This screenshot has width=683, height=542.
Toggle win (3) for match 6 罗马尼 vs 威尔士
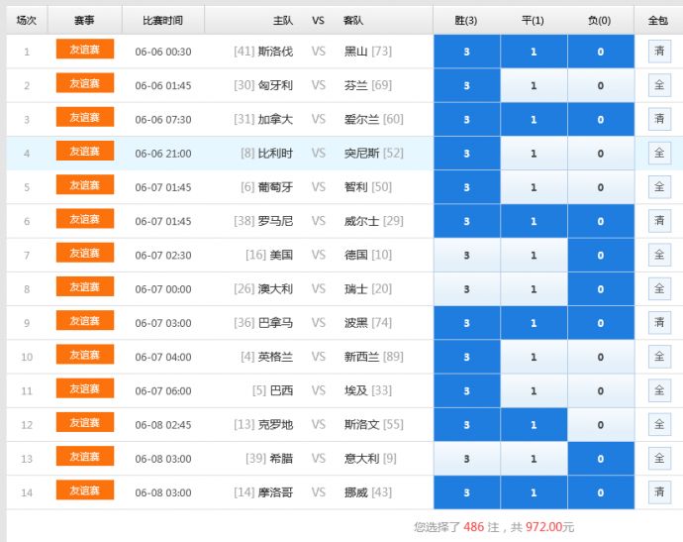click(466, 221)
